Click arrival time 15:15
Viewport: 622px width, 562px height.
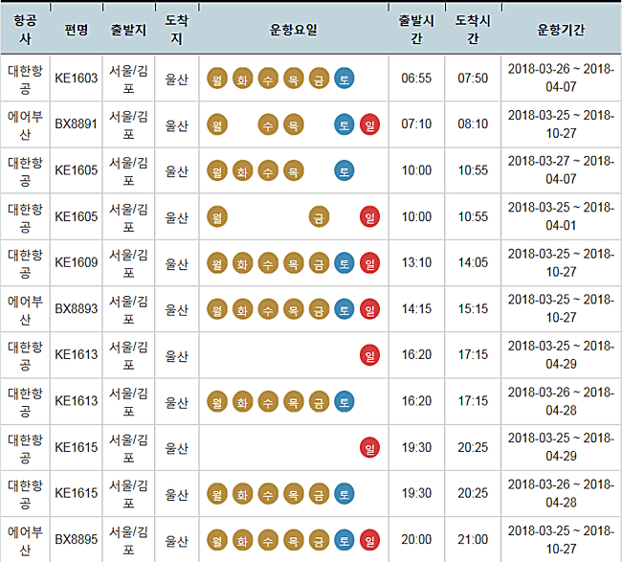point(473,309)
